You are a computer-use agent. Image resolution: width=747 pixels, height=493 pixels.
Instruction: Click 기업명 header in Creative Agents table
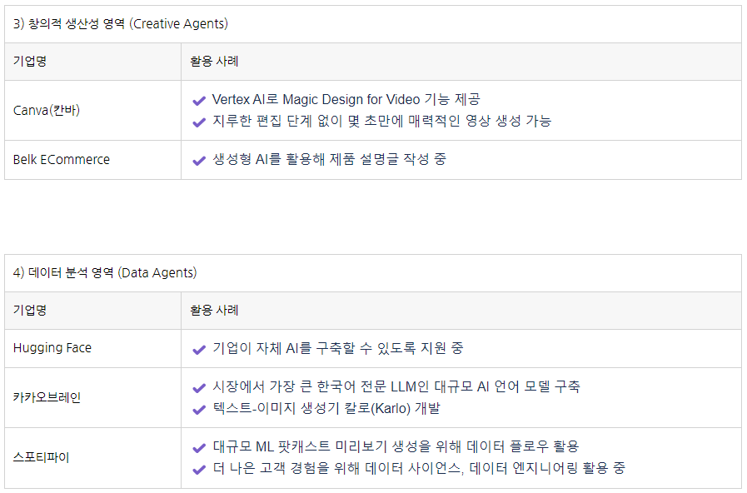[29, 62]
